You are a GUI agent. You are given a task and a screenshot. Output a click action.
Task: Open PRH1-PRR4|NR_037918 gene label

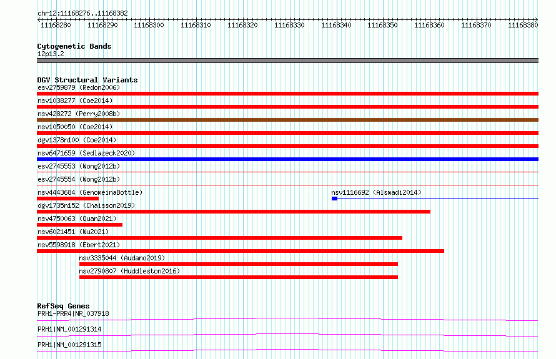point(73,313)
